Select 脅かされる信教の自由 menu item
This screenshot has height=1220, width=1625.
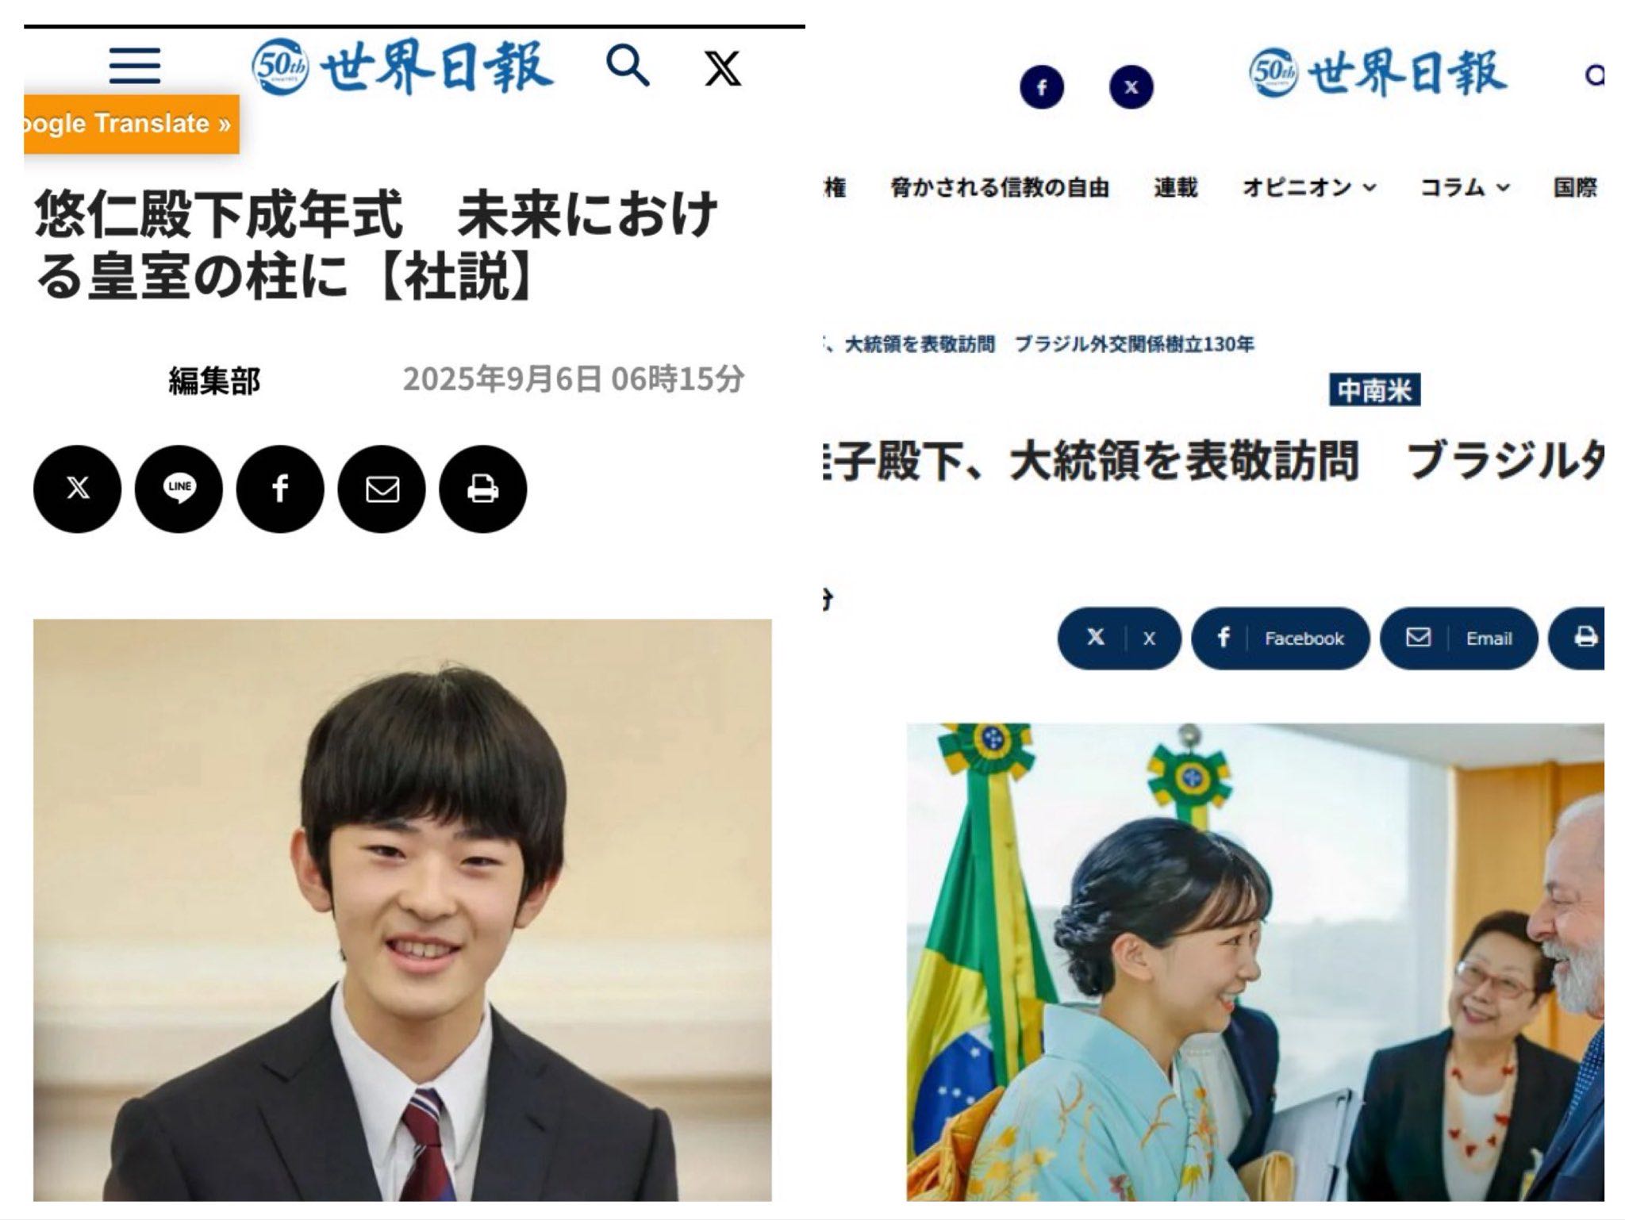(x=1000, y=188)
